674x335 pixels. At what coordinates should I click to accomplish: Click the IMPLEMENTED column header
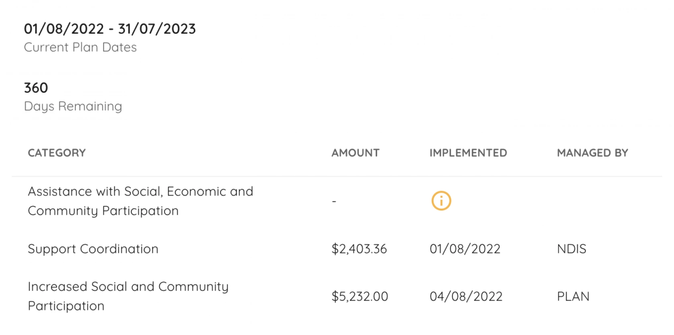pyautogui.click(x=468, y=153)
